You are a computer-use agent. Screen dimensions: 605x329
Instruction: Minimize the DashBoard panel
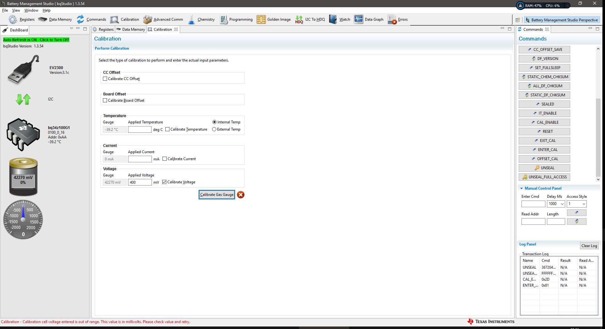78,29
